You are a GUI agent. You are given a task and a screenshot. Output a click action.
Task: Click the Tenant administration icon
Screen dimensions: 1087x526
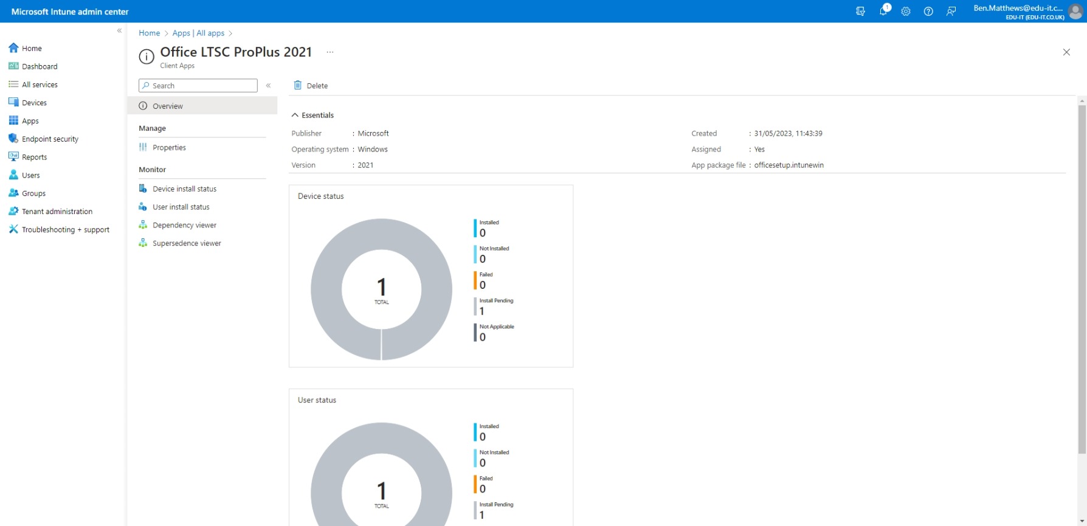click(x=13, y=211)
